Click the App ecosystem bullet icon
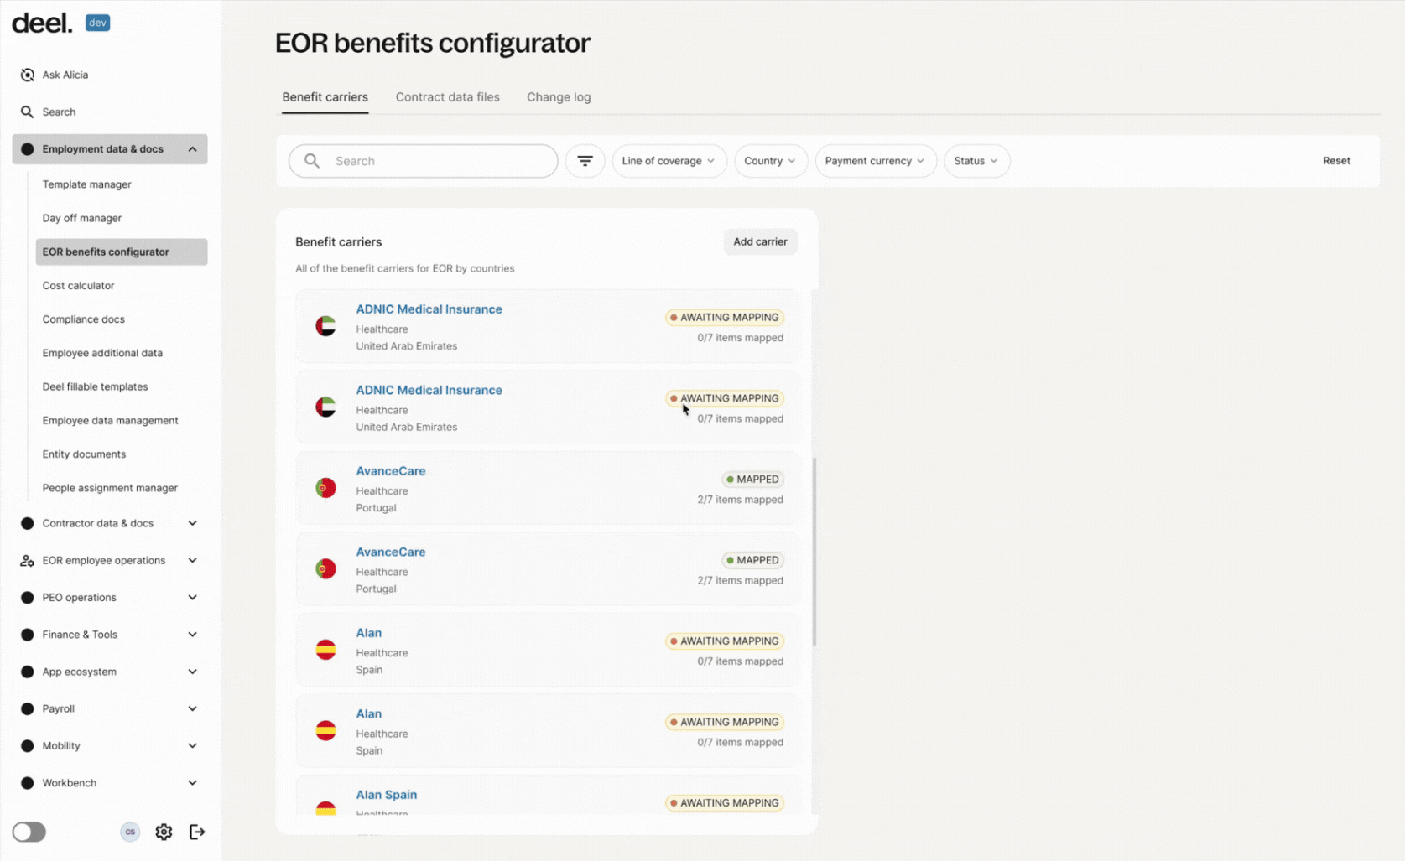 27,672
